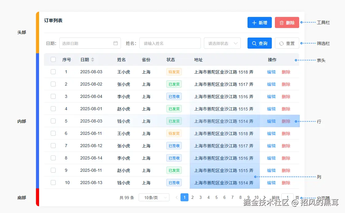This screenshot has height=213, width=345.
Task: Click 编辑 in row 3 dated 2025-08-04
Action: tap(271, 96)
